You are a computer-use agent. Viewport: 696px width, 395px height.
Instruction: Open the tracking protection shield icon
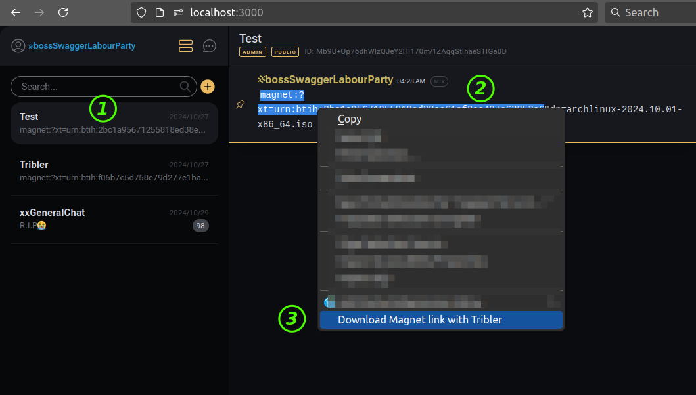(142, 12)
